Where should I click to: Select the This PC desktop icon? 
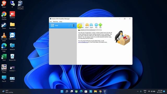4,79
